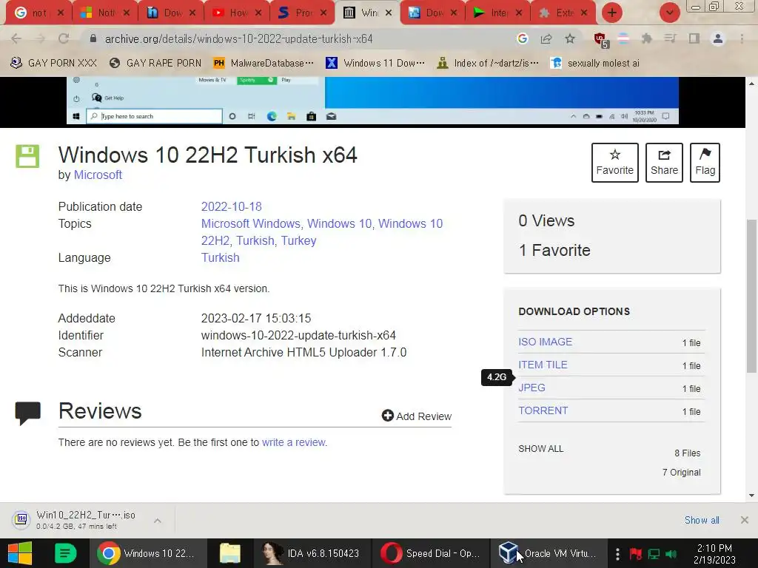Click the green floppy disk software icon
Viewport: 758px width, 568px height.
click(27, 156)
